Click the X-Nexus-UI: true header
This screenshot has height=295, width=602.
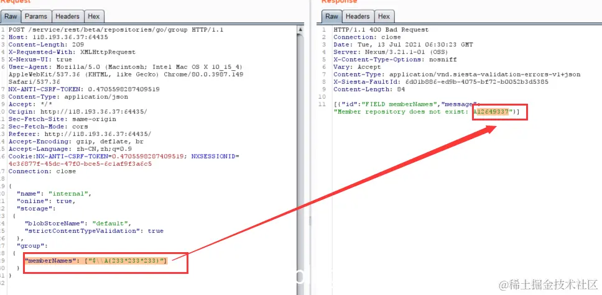tap(40, 60)
